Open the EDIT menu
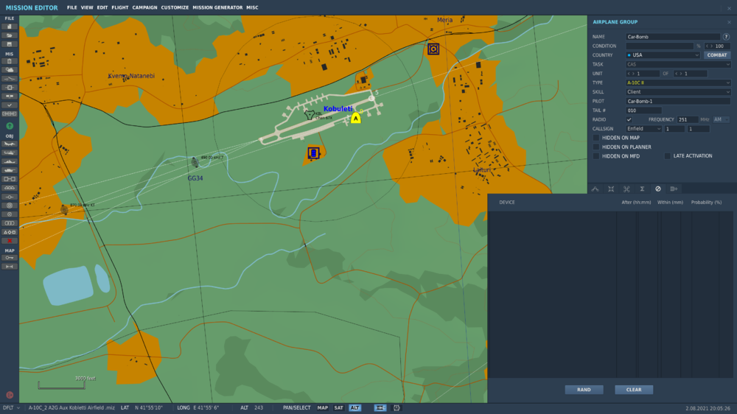Image resolution: width=737 pixels, height=414 pixels. 102,7
